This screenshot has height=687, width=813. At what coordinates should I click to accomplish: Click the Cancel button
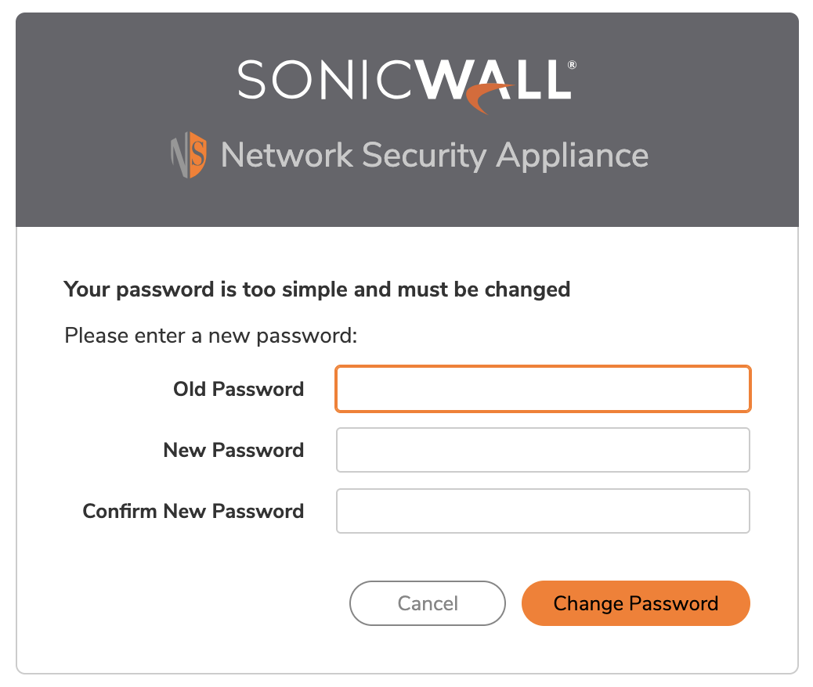pos(427,602)
